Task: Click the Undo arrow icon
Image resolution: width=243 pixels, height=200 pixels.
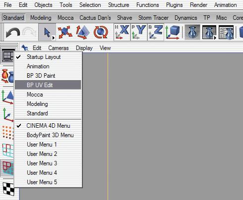Action: (x=13, y=32)
